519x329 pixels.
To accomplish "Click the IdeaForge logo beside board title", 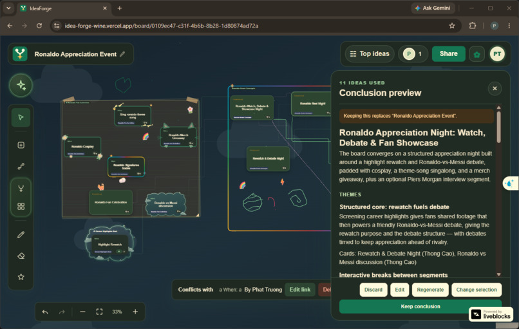I will click(20, 54).
